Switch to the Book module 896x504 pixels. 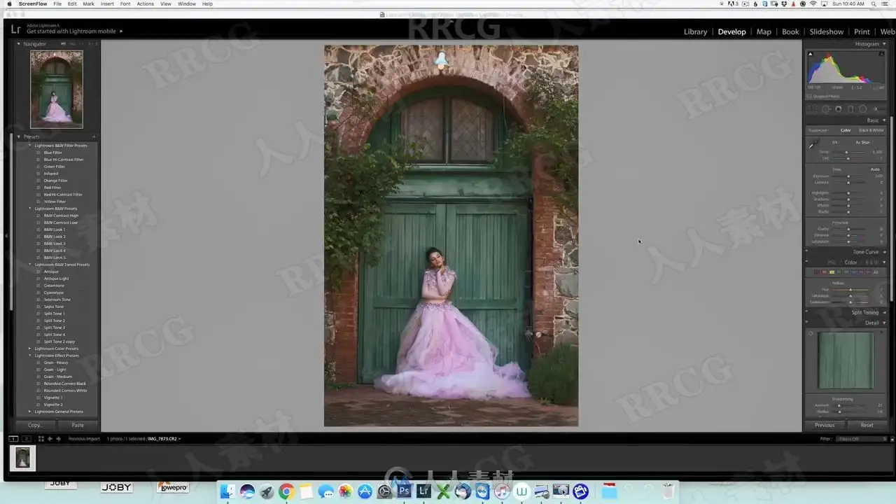[x=790, y=31]
